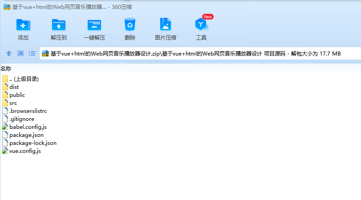The image size is (361, 200).
Task: Click the vue.config.js file icon
Action: pos(5,151)
